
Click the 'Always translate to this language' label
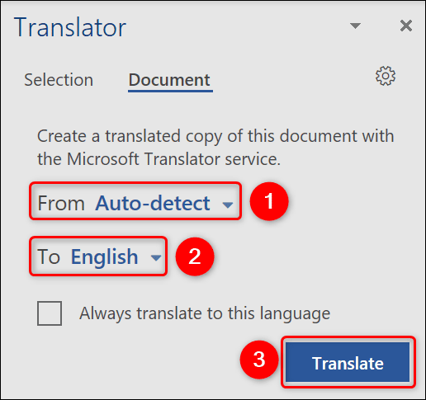[x=205, y=313]
